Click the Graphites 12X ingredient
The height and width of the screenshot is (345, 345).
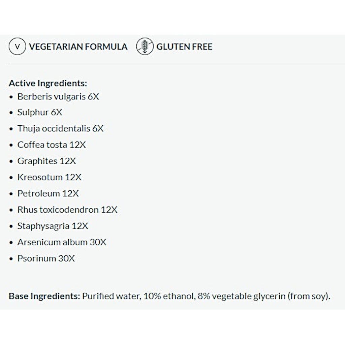(46, 161)
